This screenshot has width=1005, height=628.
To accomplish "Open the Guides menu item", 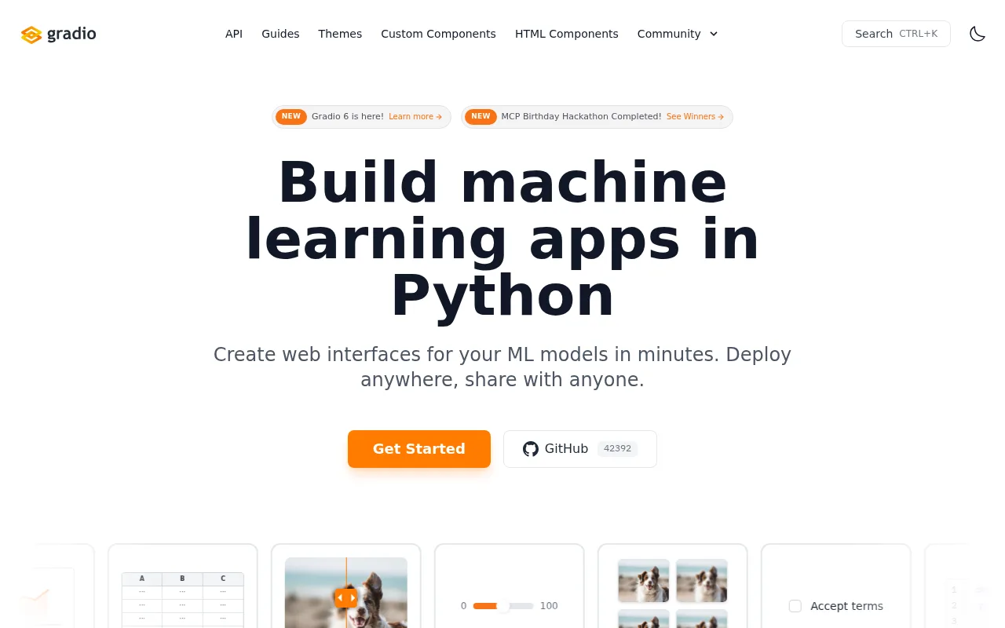I will pos(280,34).
